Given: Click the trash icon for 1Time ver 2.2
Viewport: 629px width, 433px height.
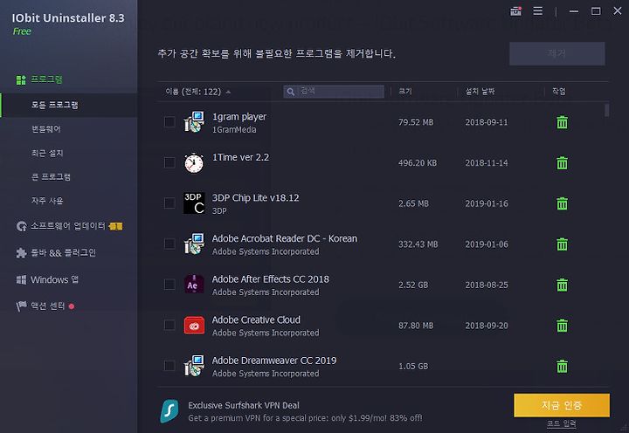Looking at the screenshot, I should [562, 162].
